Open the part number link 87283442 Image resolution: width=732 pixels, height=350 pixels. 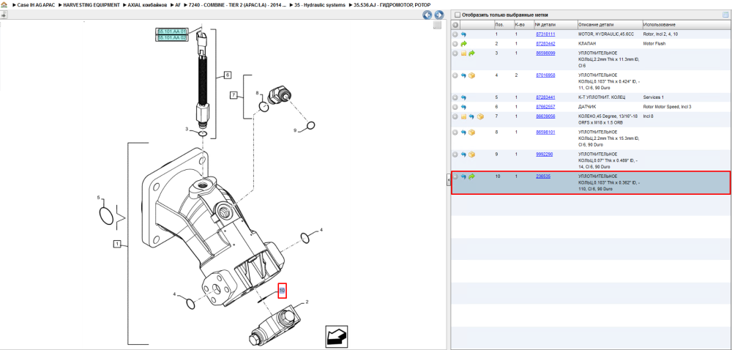pos(545,43)
